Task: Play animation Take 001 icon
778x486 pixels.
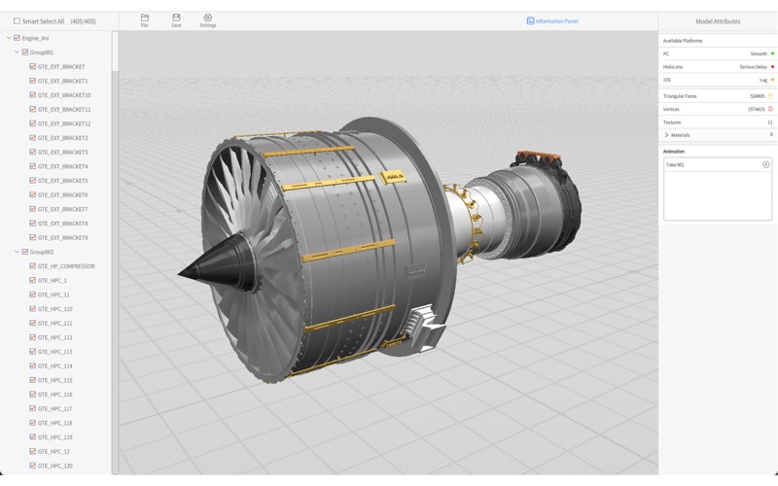Action: (x=765, y=164)
